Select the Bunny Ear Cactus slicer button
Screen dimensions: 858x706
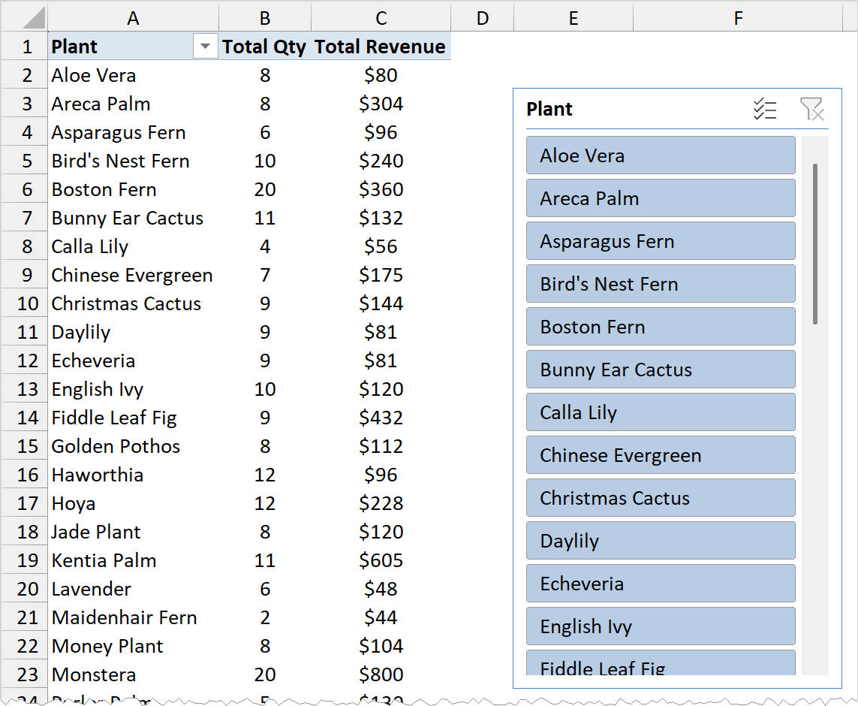click(x=661, y=370)
